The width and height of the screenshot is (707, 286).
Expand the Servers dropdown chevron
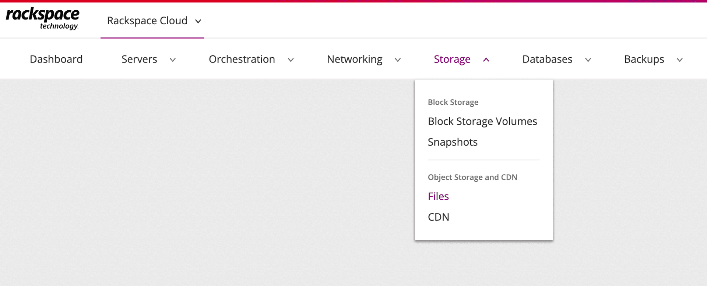[173, 60]
